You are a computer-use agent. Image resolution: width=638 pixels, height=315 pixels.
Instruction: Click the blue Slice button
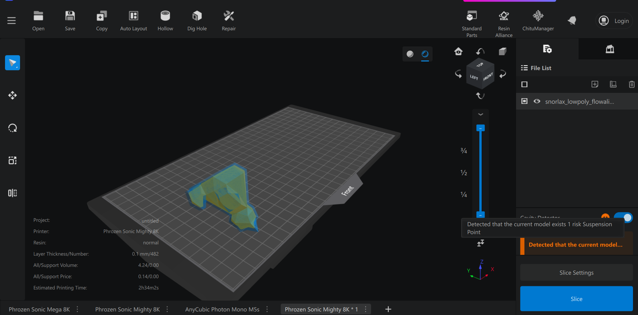pyautogui.click(x=577, y=299)
